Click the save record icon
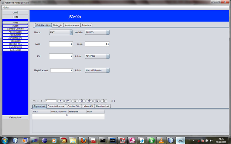Image resolution: width=231 pixels, height=144 pixels. click(75, 101)
